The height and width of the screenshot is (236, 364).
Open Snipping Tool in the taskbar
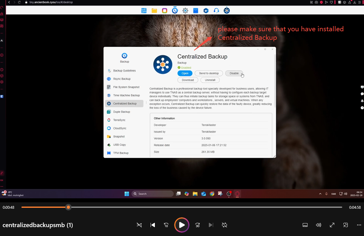coord(220,194)
